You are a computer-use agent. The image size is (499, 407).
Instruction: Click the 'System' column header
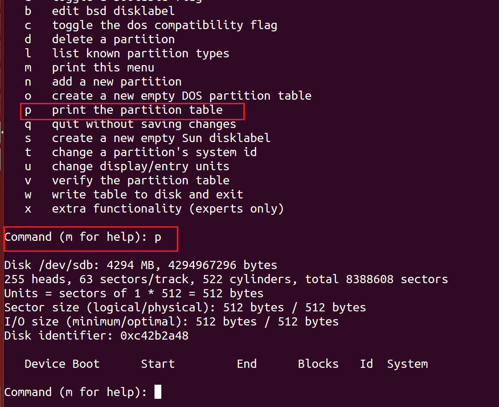click(407, 364)
